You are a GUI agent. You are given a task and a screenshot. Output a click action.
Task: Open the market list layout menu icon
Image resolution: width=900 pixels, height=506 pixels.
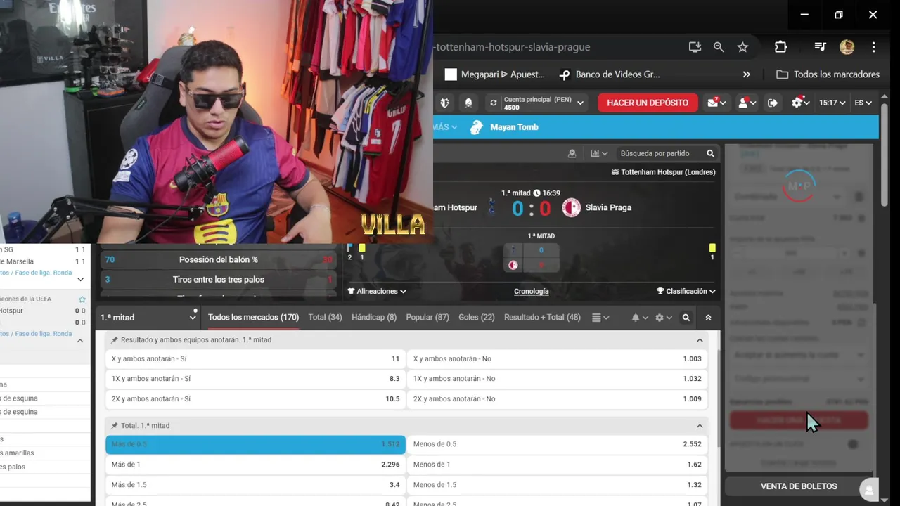tap(600, 318)
